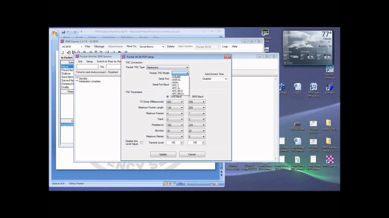This screenshot has width=389, height=218.
Task: Open Maximum Retries dropdown for 9600 baud
Action: (x=196, y=137)
